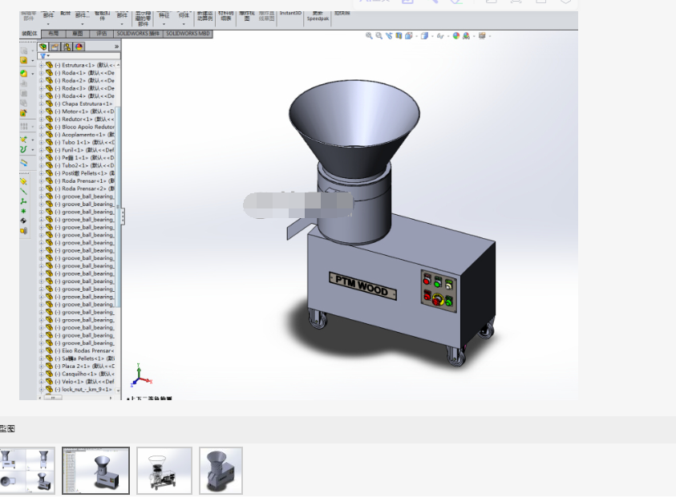Click the Section View icon
Screen dimensions: 676x502
pos(399,36)
